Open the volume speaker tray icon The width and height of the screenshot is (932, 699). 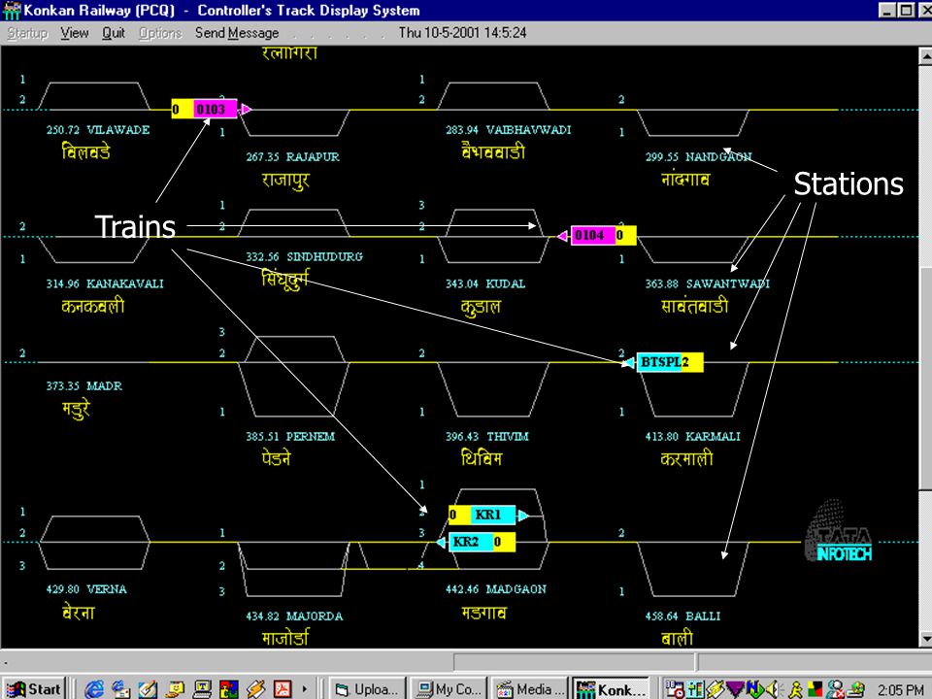(774, 689)
